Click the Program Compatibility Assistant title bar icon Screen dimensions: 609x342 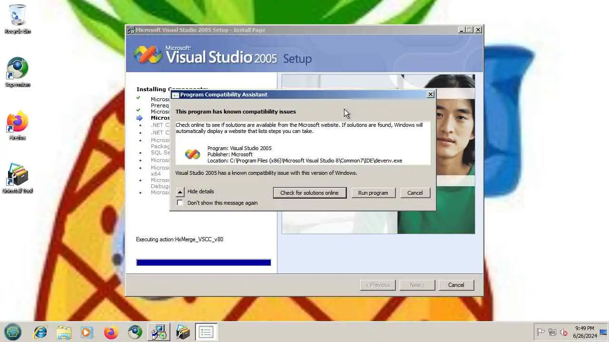176,95
